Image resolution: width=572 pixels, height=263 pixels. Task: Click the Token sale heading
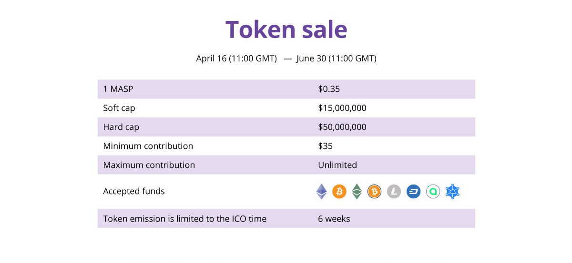[x=286, y=29]
